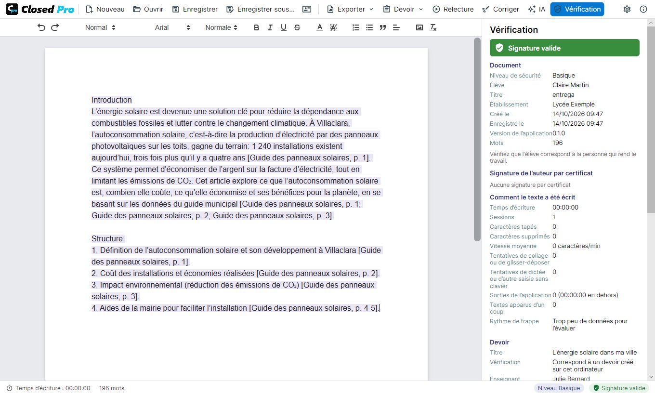Open the IA panel
Image resolution: width=655 pixels, height=395 pixels.
click(x=537, y=9)
